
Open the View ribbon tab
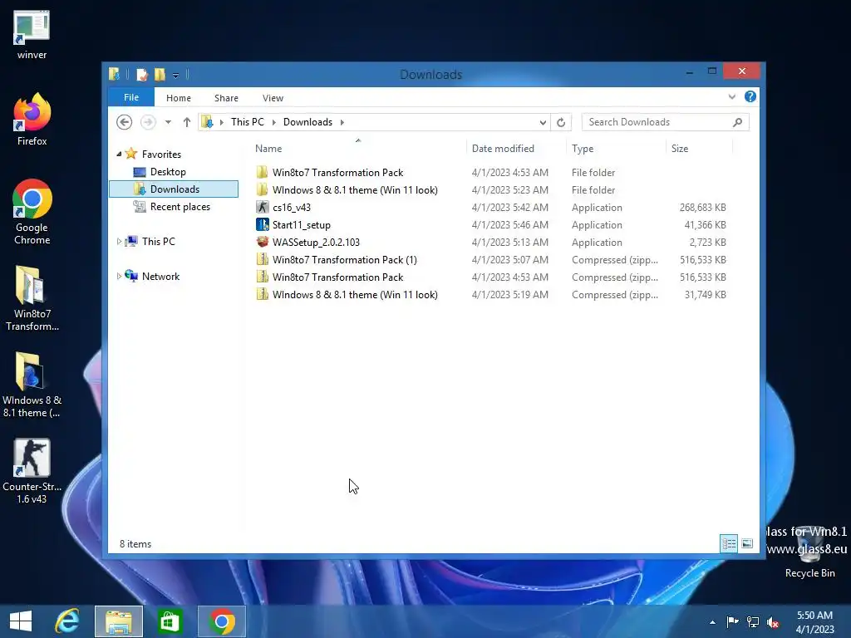point(273,98)
